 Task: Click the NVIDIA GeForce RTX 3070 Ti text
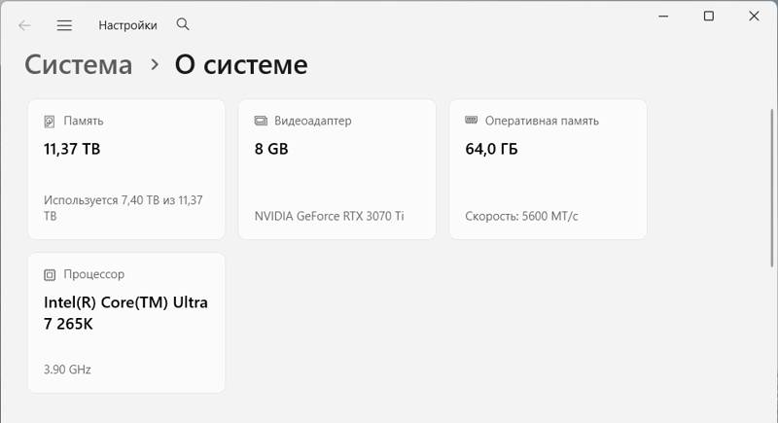click(329, 216)
